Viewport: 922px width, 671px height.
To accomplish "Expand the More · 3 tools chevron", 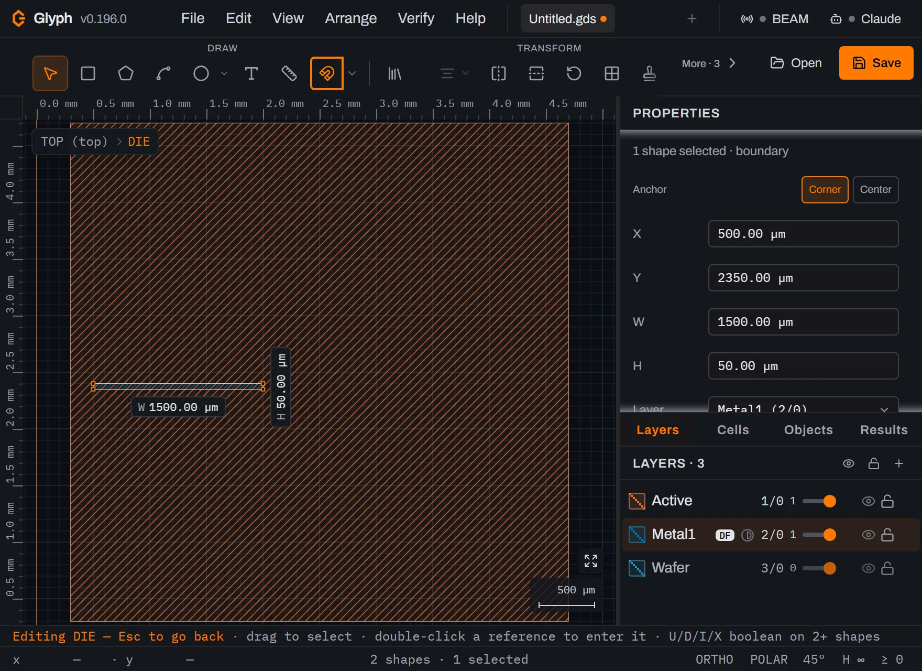I will point(732,63).
